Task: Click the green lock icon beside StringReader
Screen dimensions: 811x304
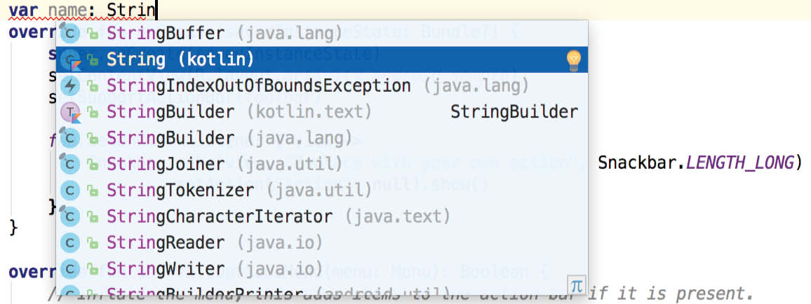Action: pos(93,243)
